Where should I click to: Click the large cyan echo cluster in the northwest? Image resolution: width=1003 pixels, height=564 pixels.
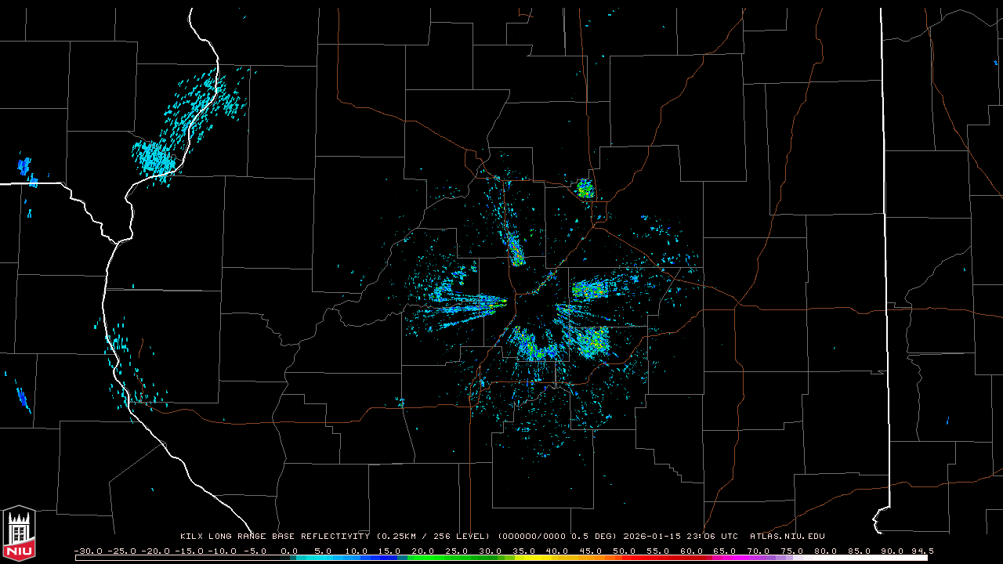click(x=153, y=157)
